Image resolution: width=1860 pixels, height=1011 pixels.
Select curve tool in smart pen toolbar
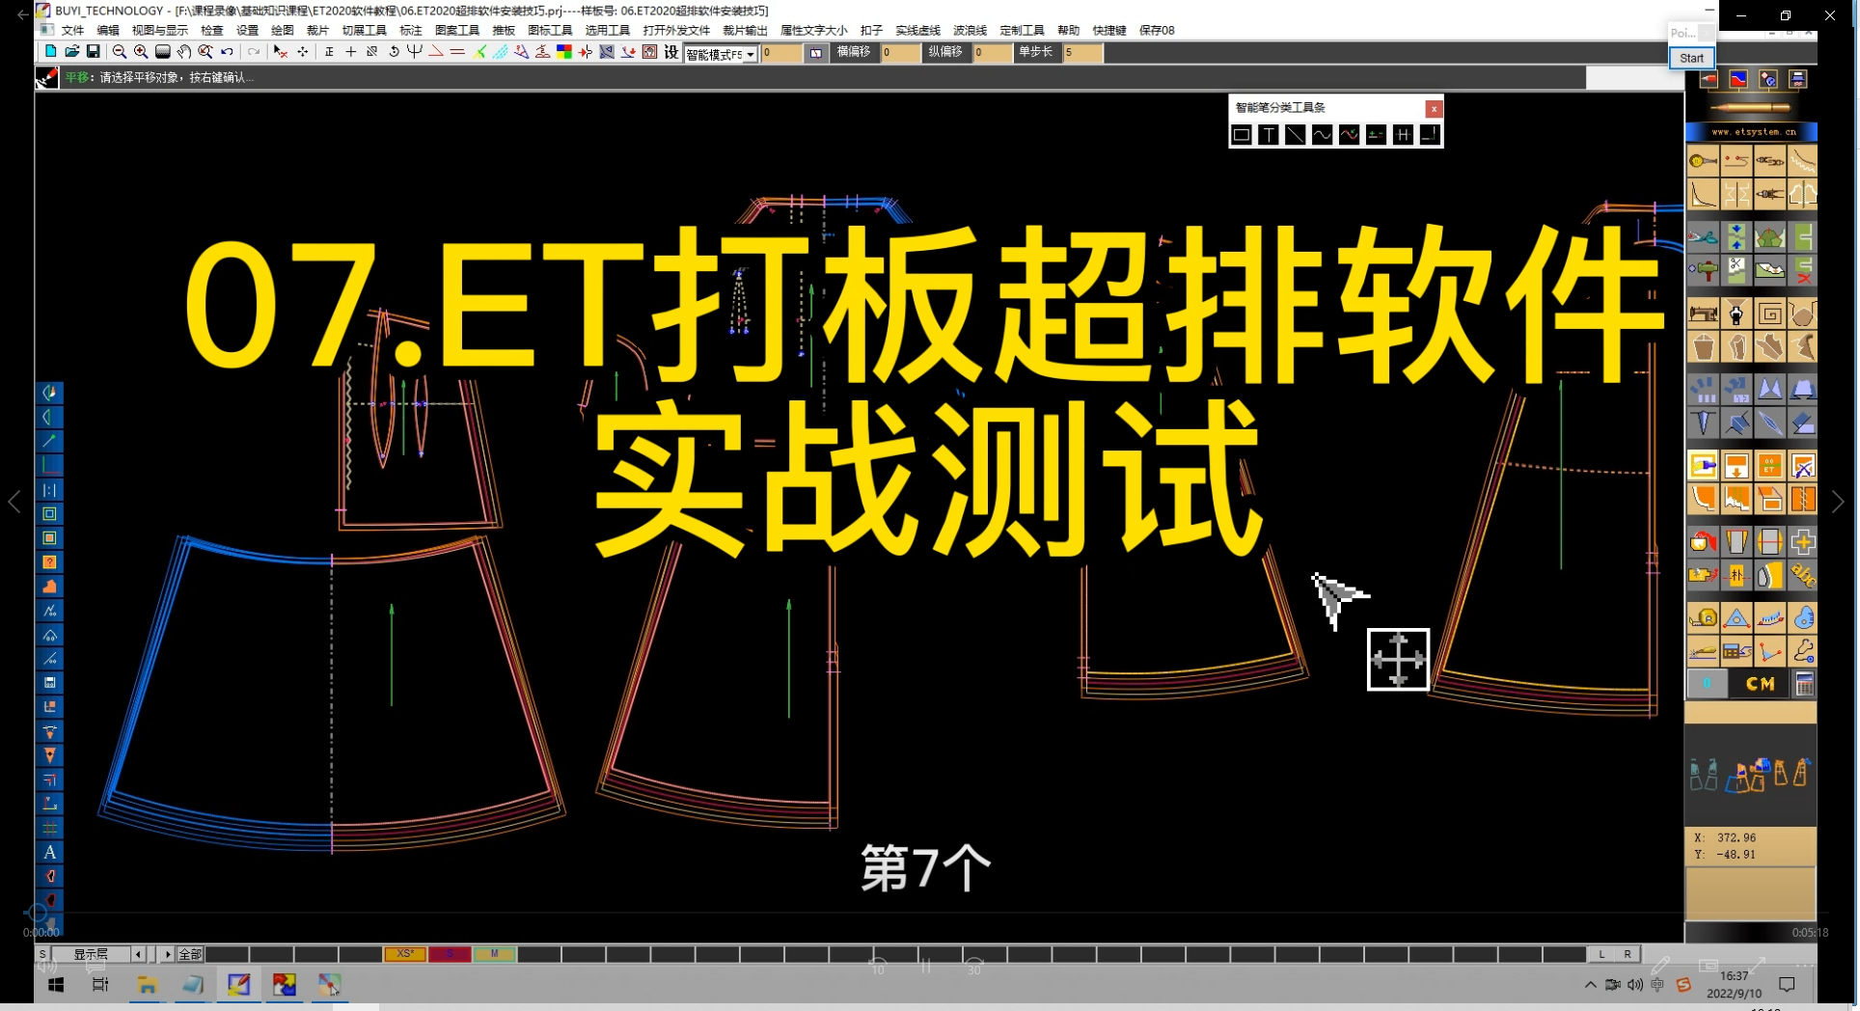pyautogui.click(x=1323, y=135)
